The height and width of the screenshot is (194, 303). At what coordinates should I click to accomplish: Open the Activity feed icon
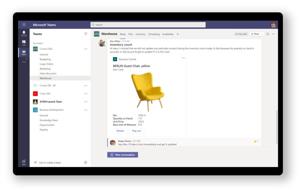(24, 33)
